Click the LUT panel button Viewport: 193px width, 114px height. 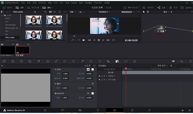point(20,7)
